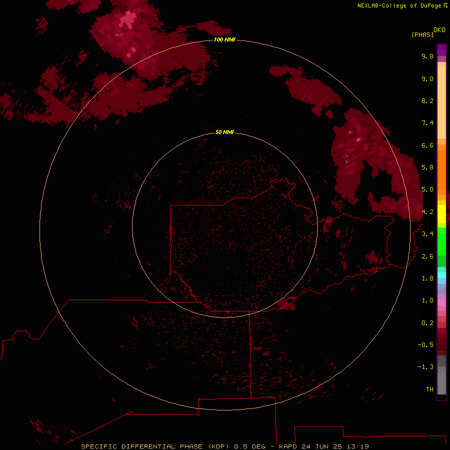This screenshot has height=450, width=450.
Task: Click the 13:19 timestamp in caption
Action: [x=359, y=446]
